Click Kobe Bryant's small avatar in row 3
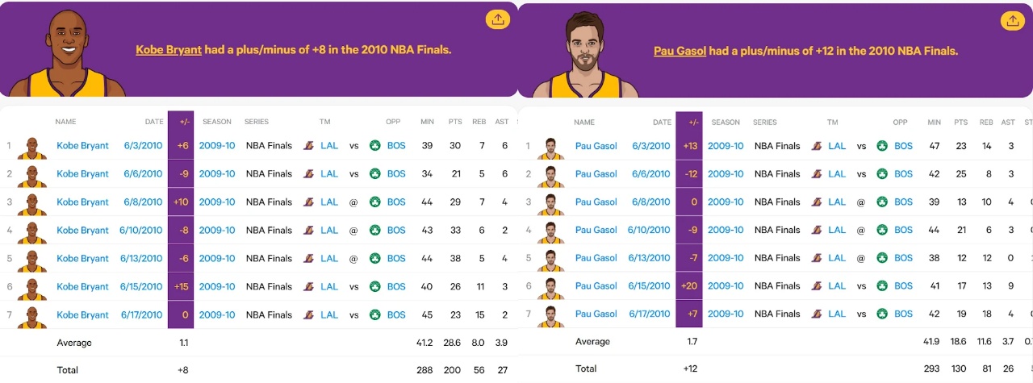Image resolution: width=1033 pixels, height=383 pixels. [x=32, y=202]
